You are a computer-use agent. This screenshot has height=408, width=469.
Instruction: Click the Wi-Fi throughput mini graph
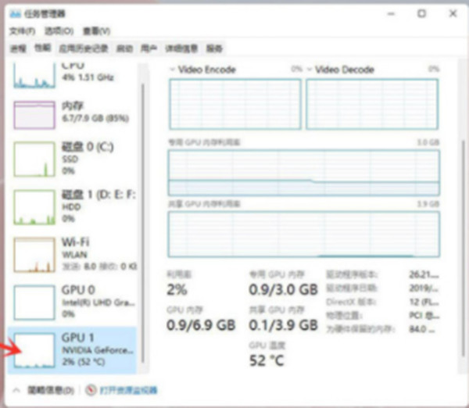(x=34, y=255)
